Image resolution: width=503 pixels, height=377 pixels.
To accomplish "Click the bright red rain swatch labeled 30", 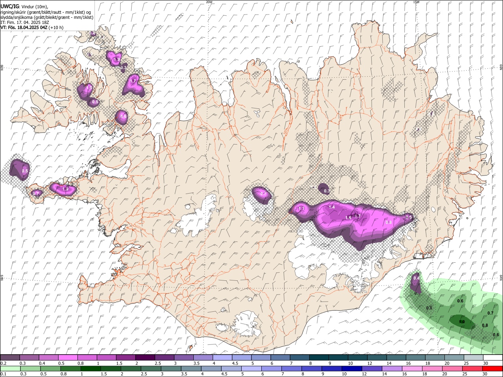I will (493, 368).
